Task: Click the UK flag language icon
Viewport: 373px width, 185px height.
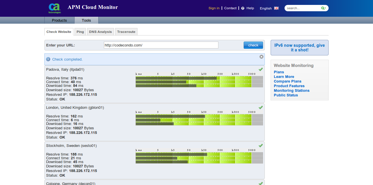Action: (276, 8)
